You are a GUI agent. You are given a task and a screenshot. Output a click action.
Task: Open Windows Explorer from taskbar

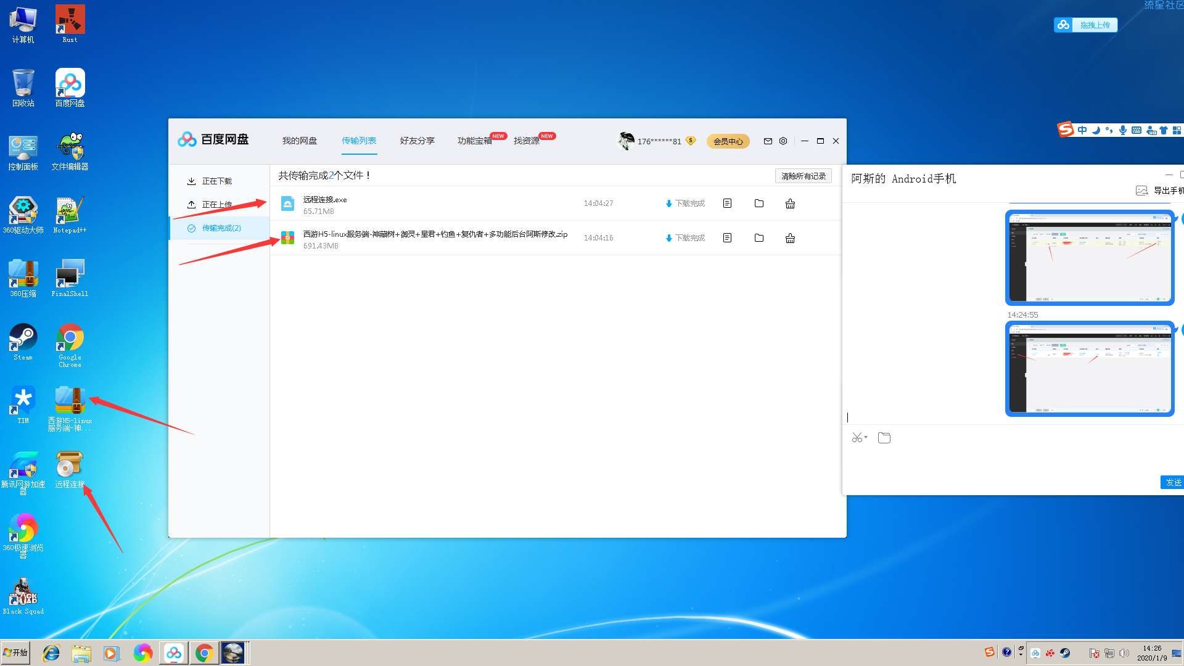[x=81, y=653]
